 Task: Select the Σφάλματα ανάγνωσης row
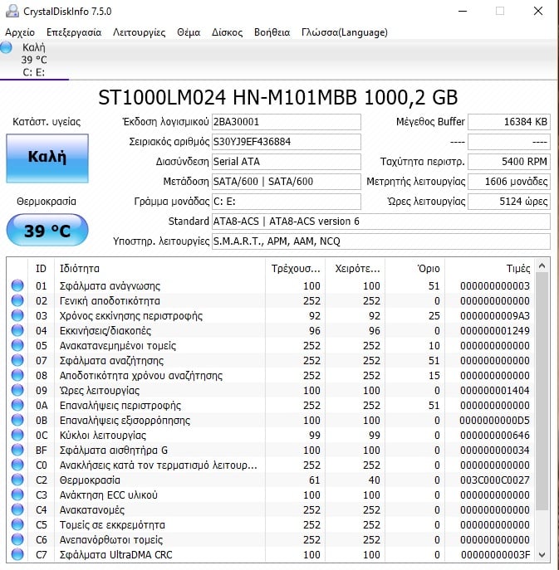pyautogui.click(x=271, y=285)
